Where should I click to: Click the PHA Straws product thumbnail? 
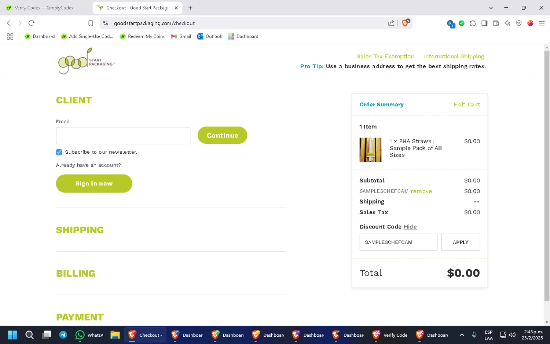pyautogui.click(x=371, y=150)
